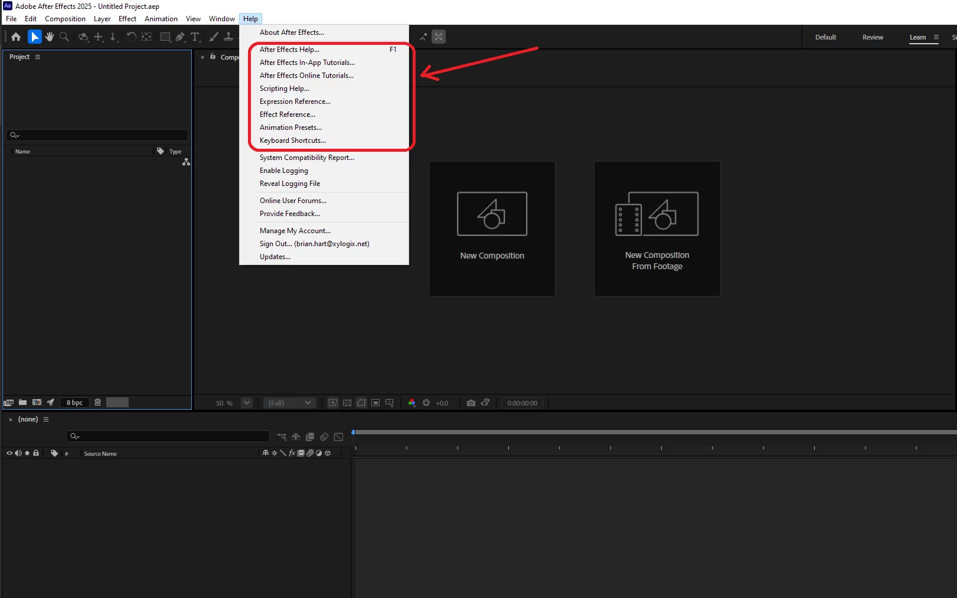Click the composition mini-flowchart icon in timeline

pyautogui.click(x=282, y=437)
